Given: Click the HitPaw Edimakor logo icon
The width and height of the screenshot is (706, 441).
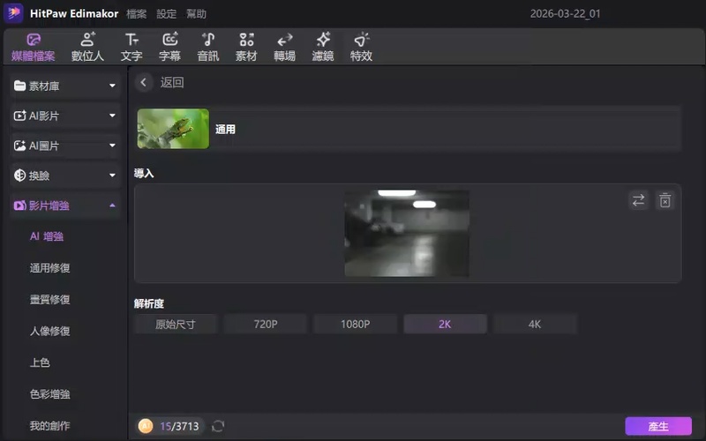Looking at the screenshot, I should point(13,12).
